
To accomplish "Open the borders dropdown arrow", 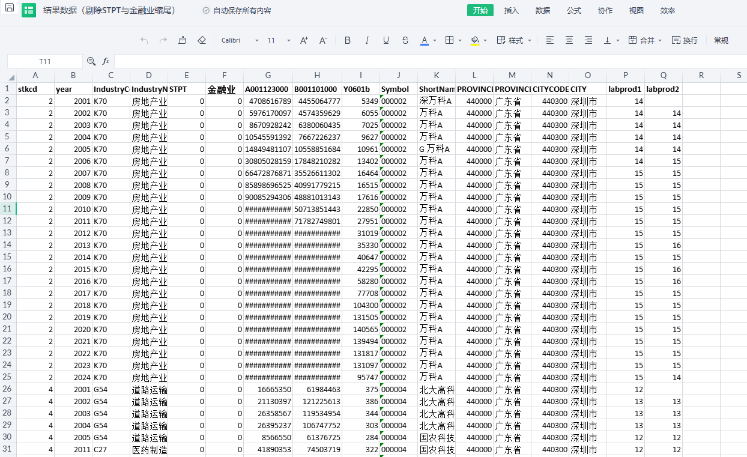I will click(x=460, y=41).
